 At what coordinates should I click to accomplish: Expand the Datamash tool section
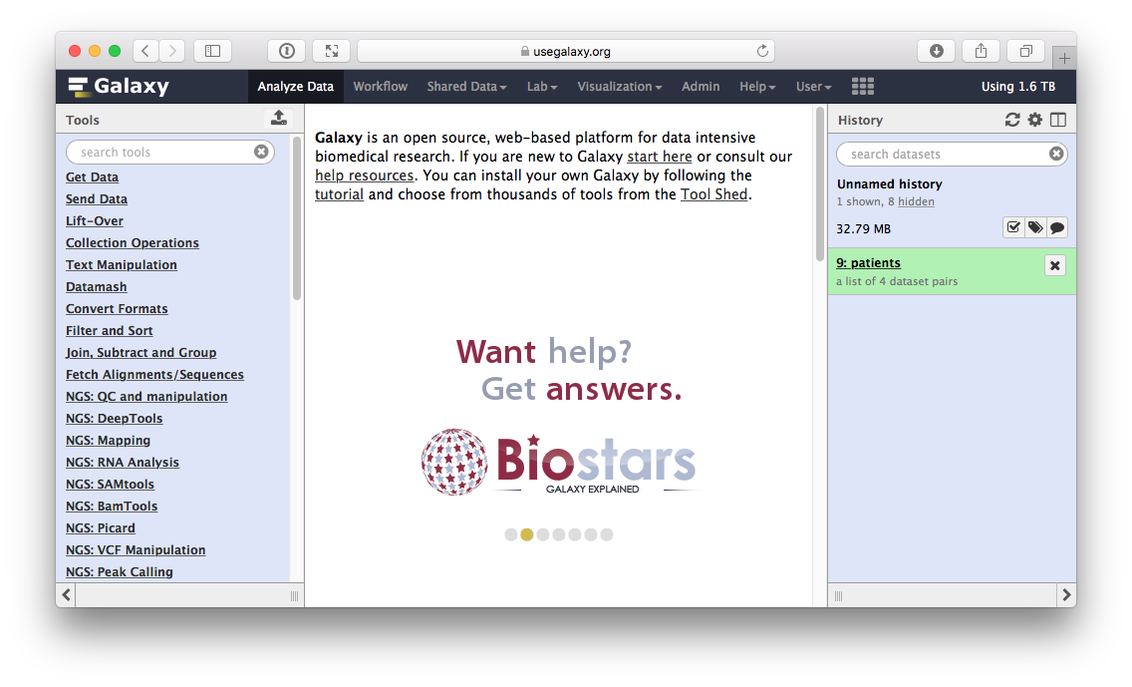tap(96, 287)
